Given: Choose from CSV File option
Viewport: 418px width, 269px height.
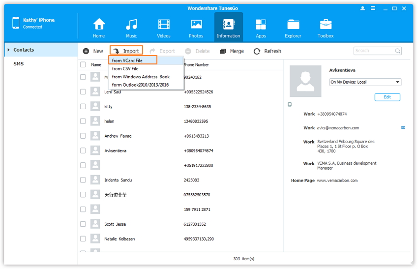Looking at the screenshot, I should click(x=146, y=68).
